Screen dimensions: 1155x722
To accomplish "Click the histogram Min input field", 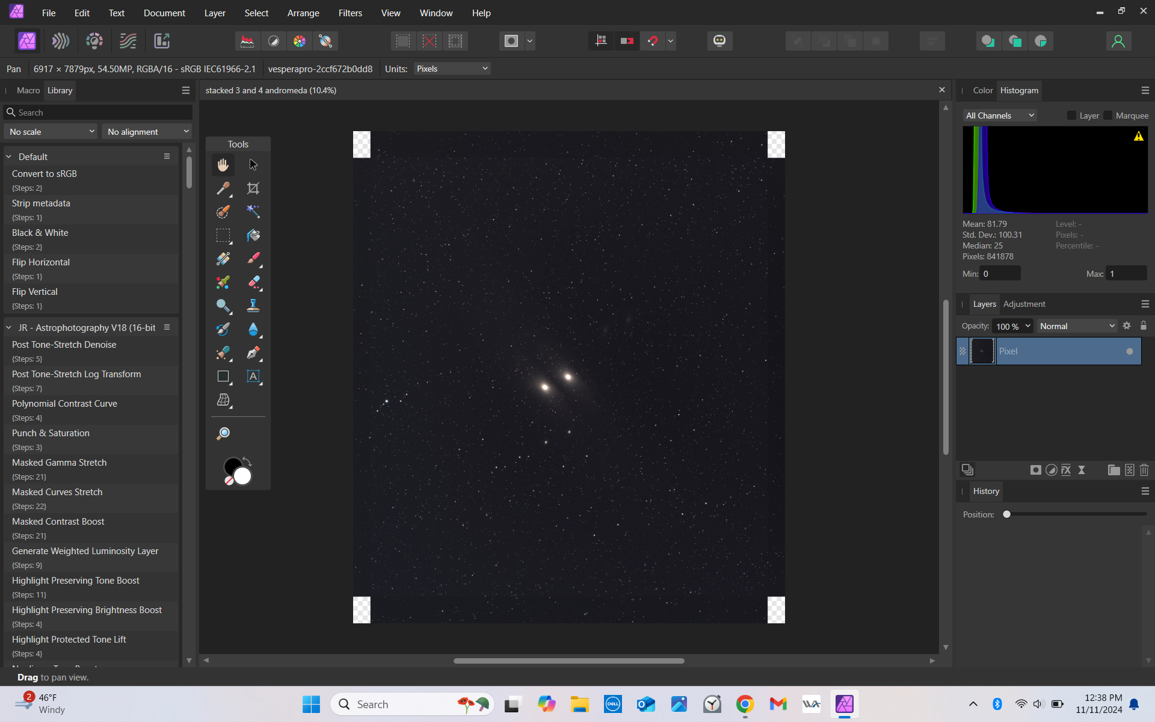I will click(x=1000, y=273).
